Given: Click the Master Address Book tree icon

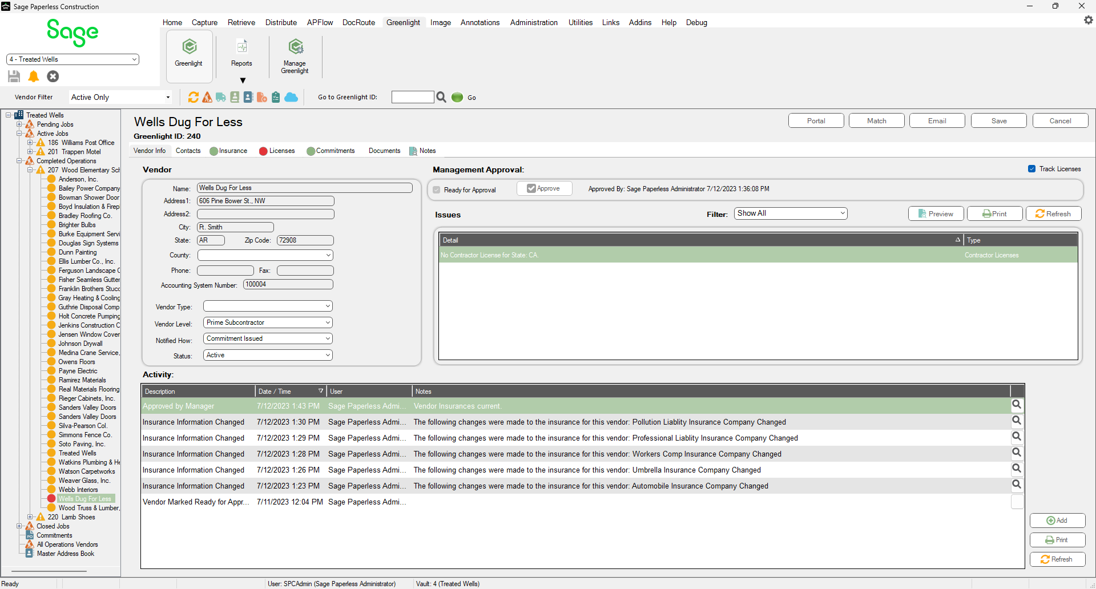Looking at the screenshot, I should click(x=30, y=554).
